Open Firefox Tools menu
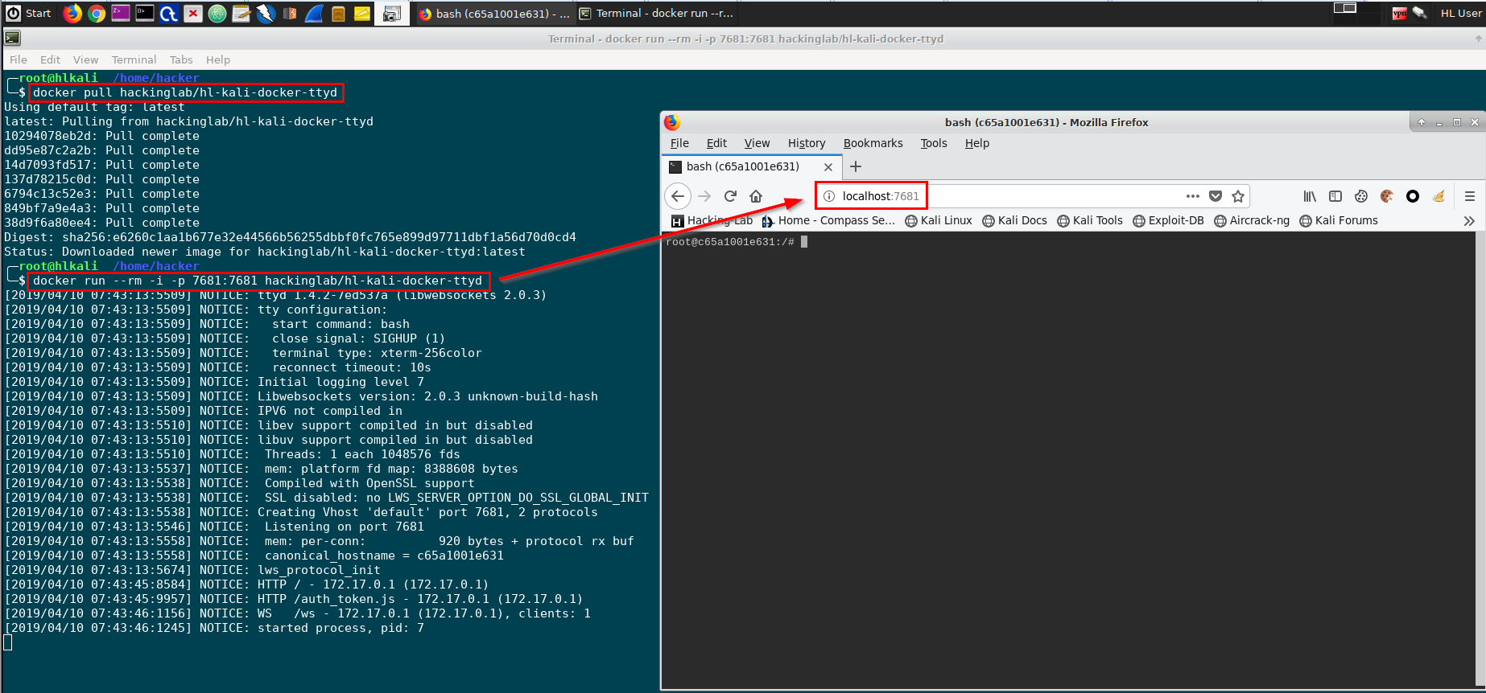This screenshot has height=693, width=1486. click(934, 143)
